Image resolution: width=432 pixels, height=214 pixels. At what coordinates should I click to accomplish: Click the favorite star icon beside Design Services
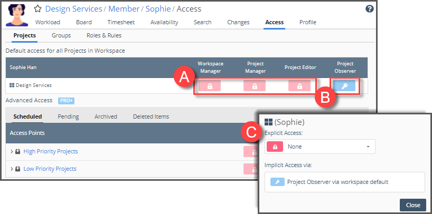click(x=38, y=9)
